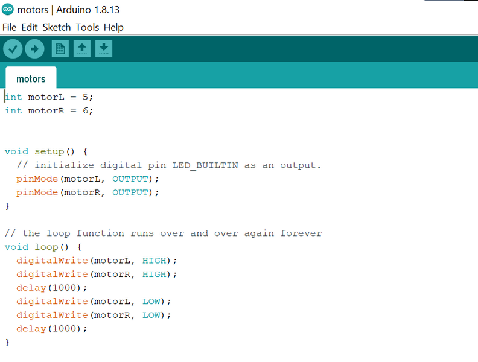Click the pinMode(motorL, OUTPUT) statement
Screen dimensions: 478x362
[88, 179]
